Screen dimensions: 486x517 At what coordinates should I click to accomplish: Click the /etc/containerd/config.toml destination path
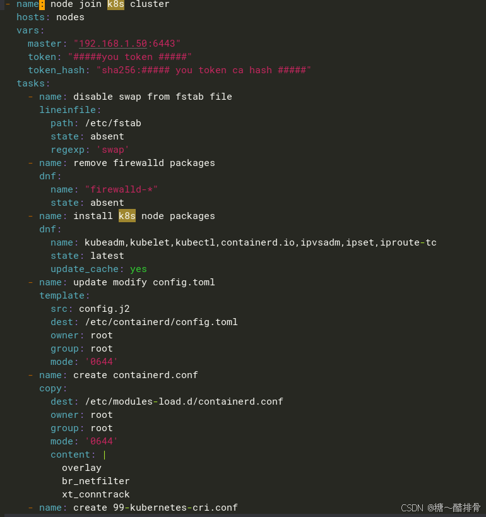click(161, 322)
